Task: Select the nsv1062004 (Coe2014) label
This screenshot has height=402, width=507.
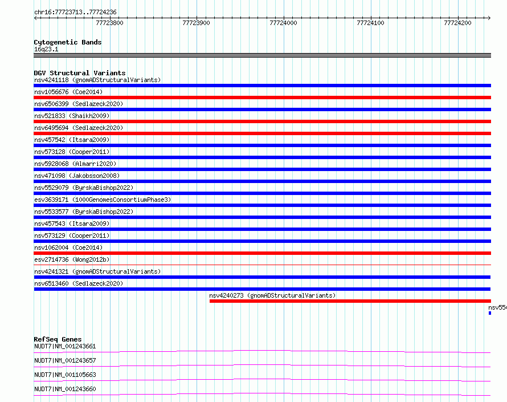Action: pos(68,247)
